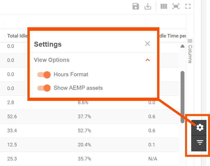Image resolution: width=210 pixels, height=166 pixels.
Task: Toggle the Hours Format switch
Action: click(x=44, y=74)
